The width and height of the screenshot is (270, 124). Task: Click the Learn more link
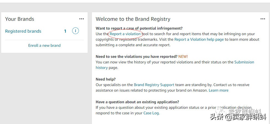219,90
